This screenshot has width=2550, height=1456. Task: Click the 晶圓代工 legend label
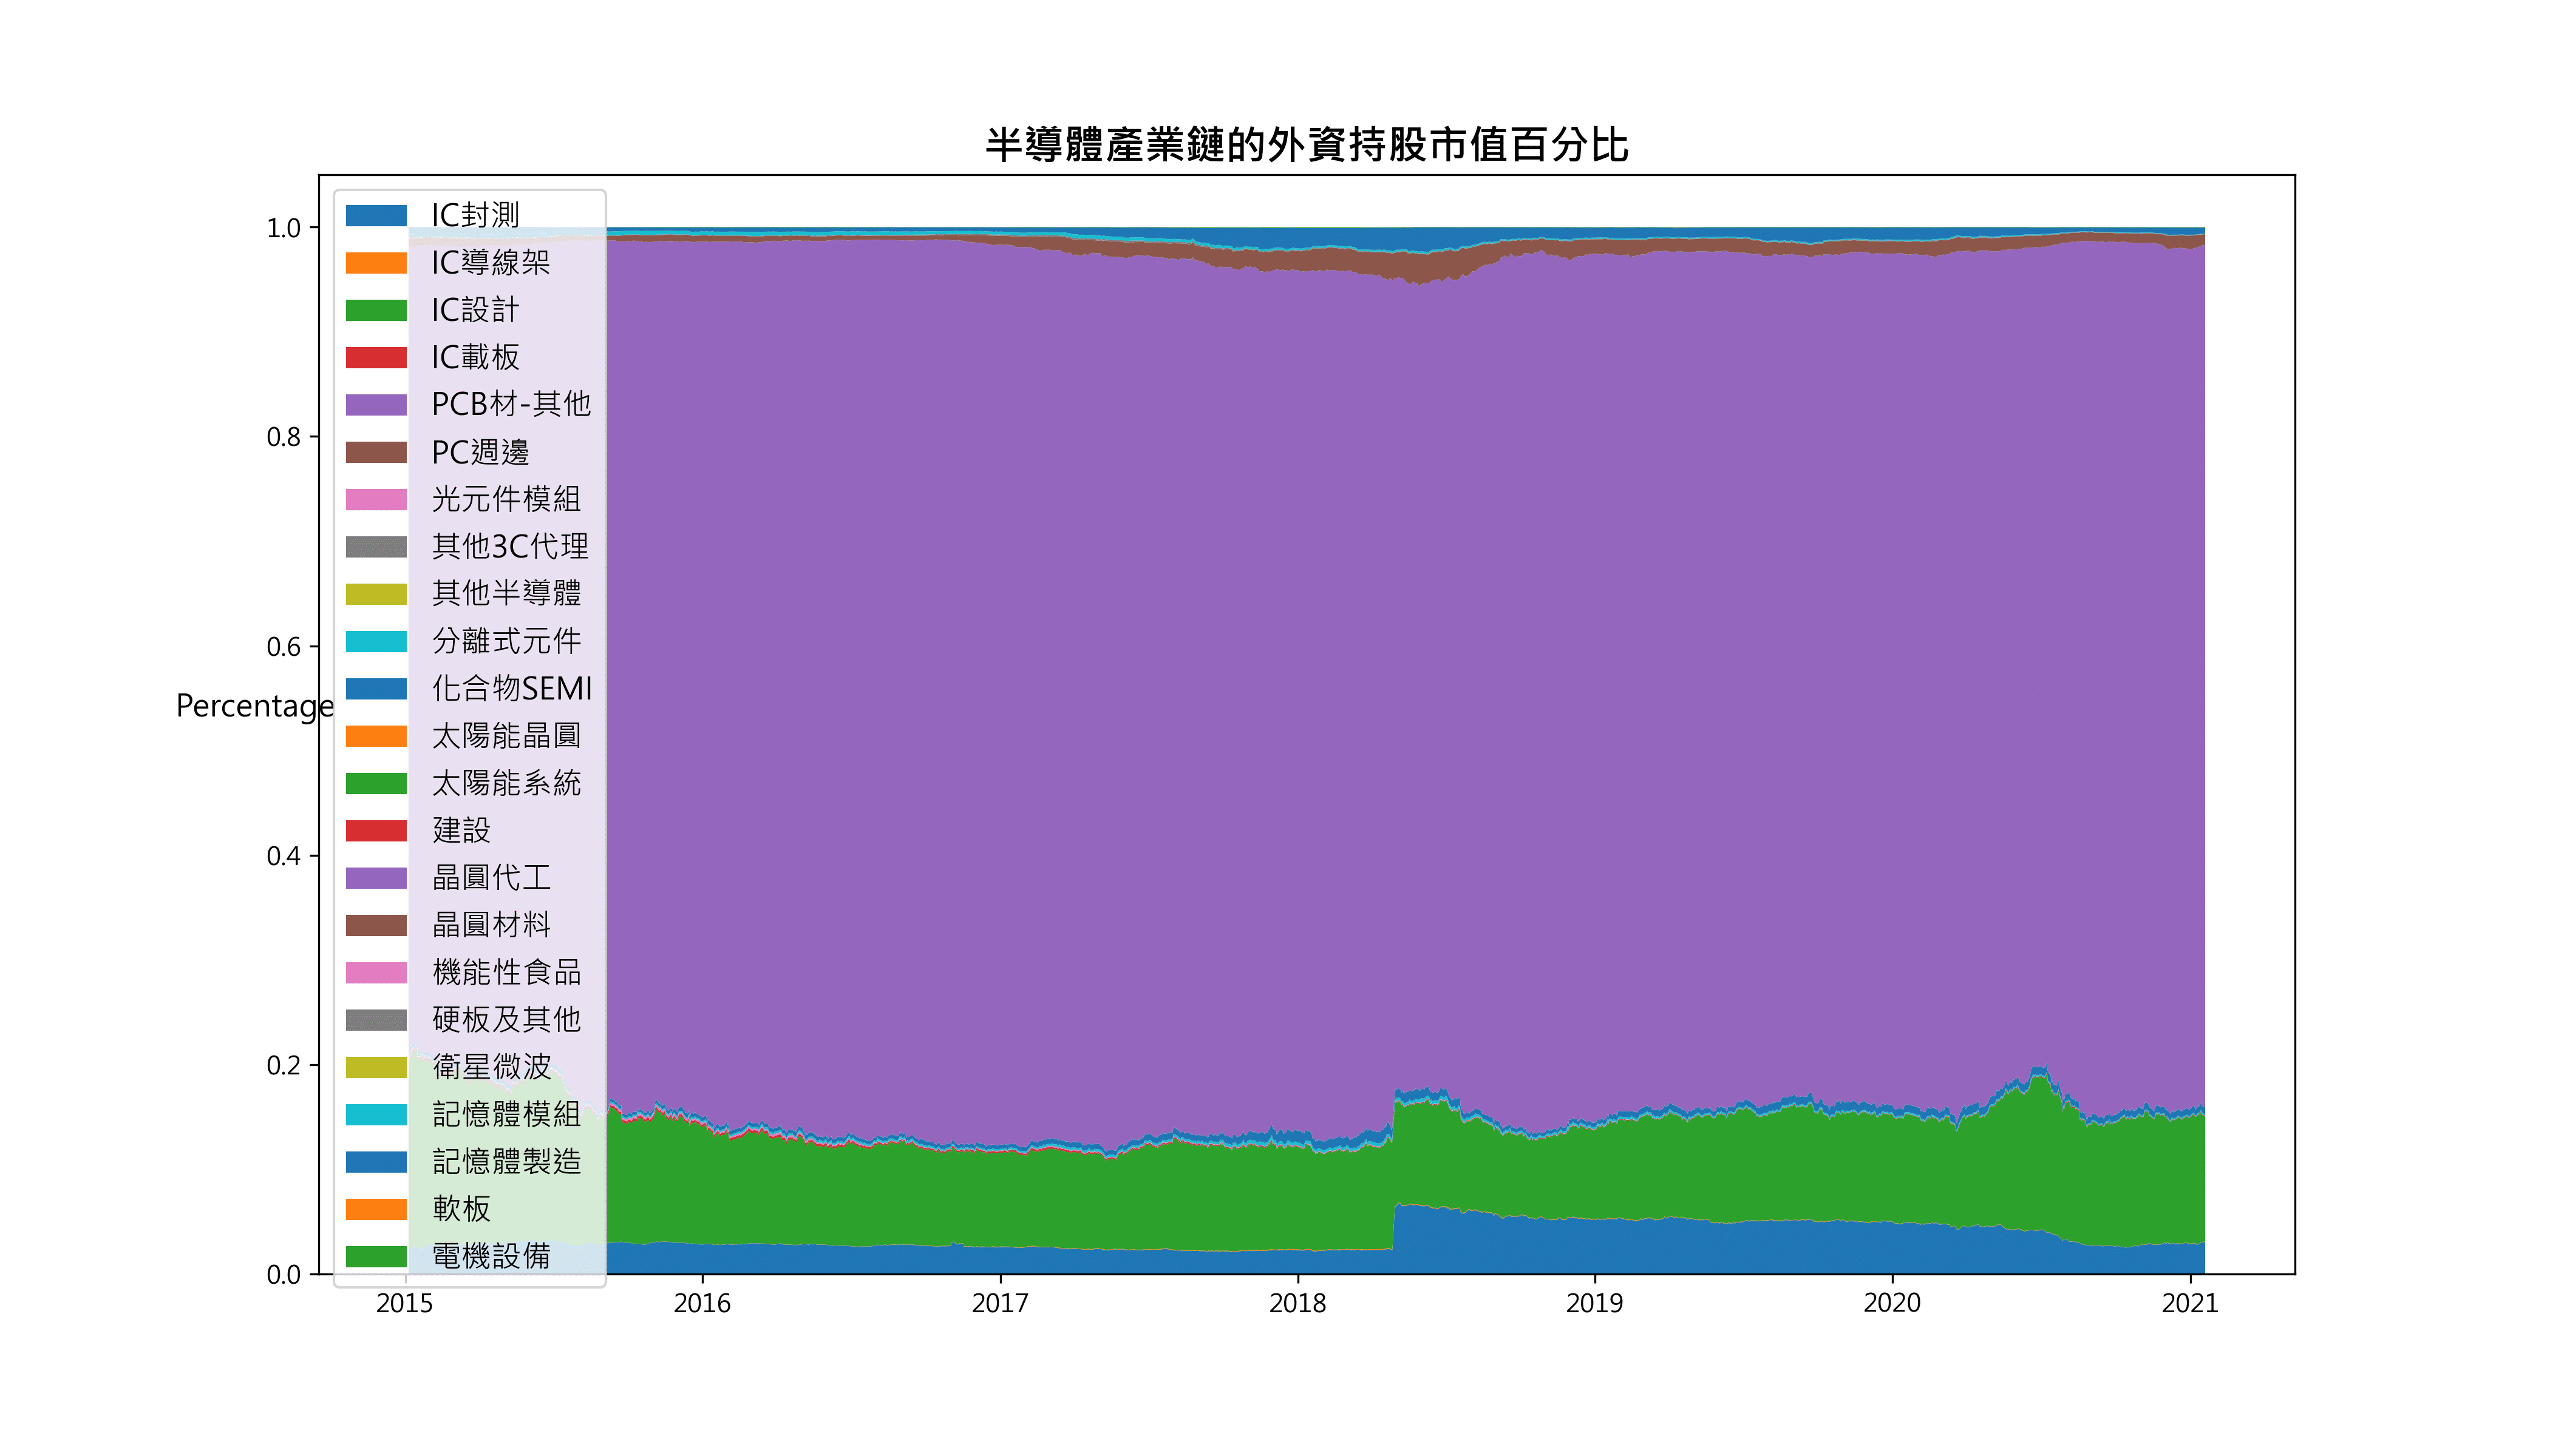[491, 878]
